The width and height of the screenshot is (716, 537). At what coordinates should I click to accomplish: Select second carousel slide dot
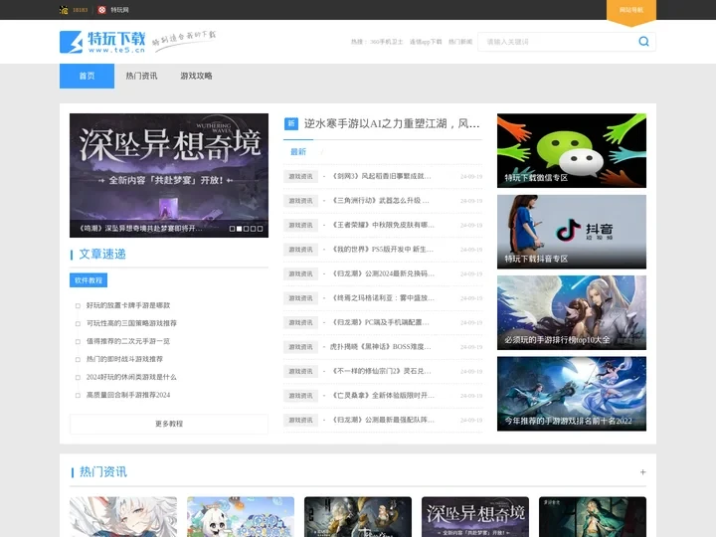(x=239, y=229)
